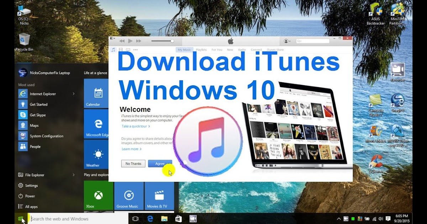
Task: Select the Recycle Bin desktop icon
Action: pos(24,42)
